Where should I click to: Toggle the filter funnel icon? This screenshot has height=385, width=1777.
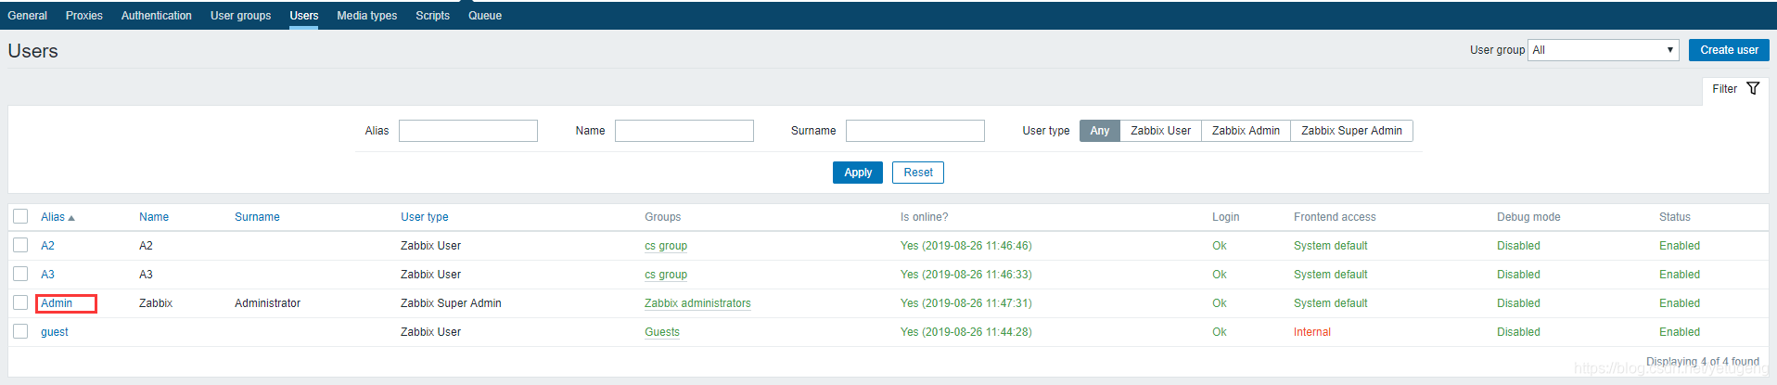point(1753,89)
